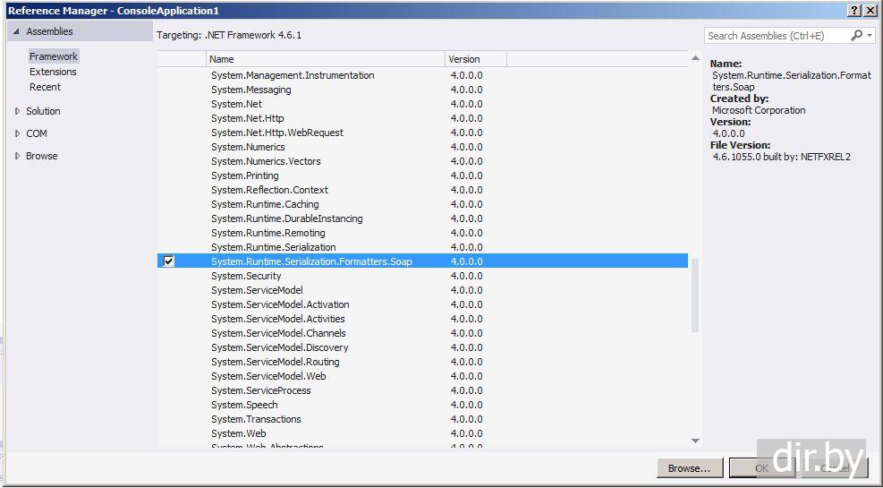
Task: Select System.Management.Instrumentation row
Action: (422, 75)
